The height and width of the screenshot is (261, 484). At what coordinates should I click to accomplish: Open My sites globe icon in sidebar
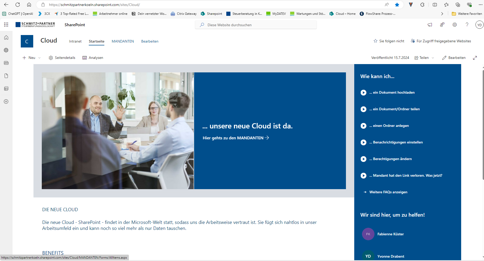tap(6, 50)
